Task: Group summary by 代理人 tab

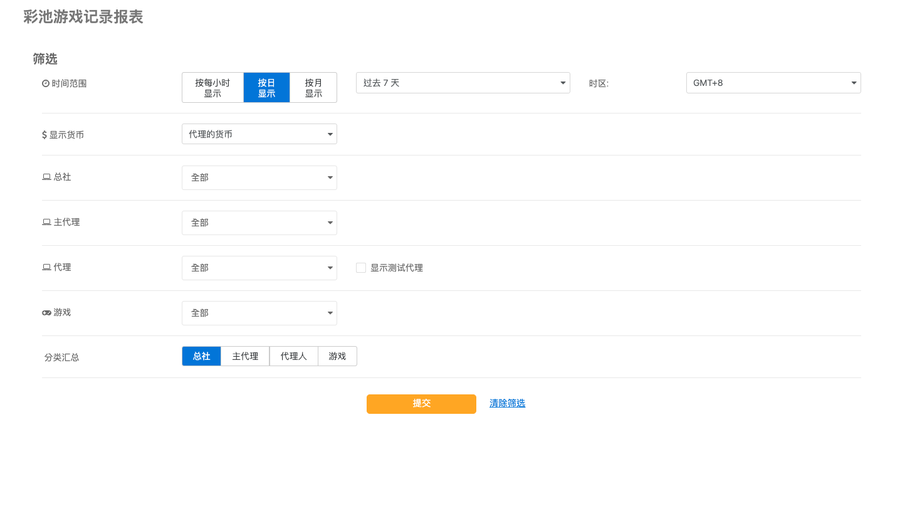Action: click(x=293, y=356)
